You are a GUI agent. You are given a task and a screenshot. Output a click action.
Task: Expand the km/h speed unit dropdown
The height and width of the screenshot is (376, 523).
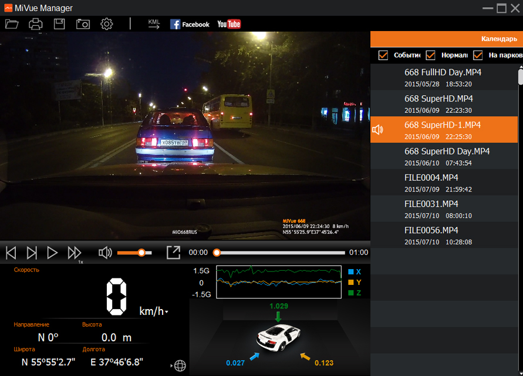coord(167,312)
